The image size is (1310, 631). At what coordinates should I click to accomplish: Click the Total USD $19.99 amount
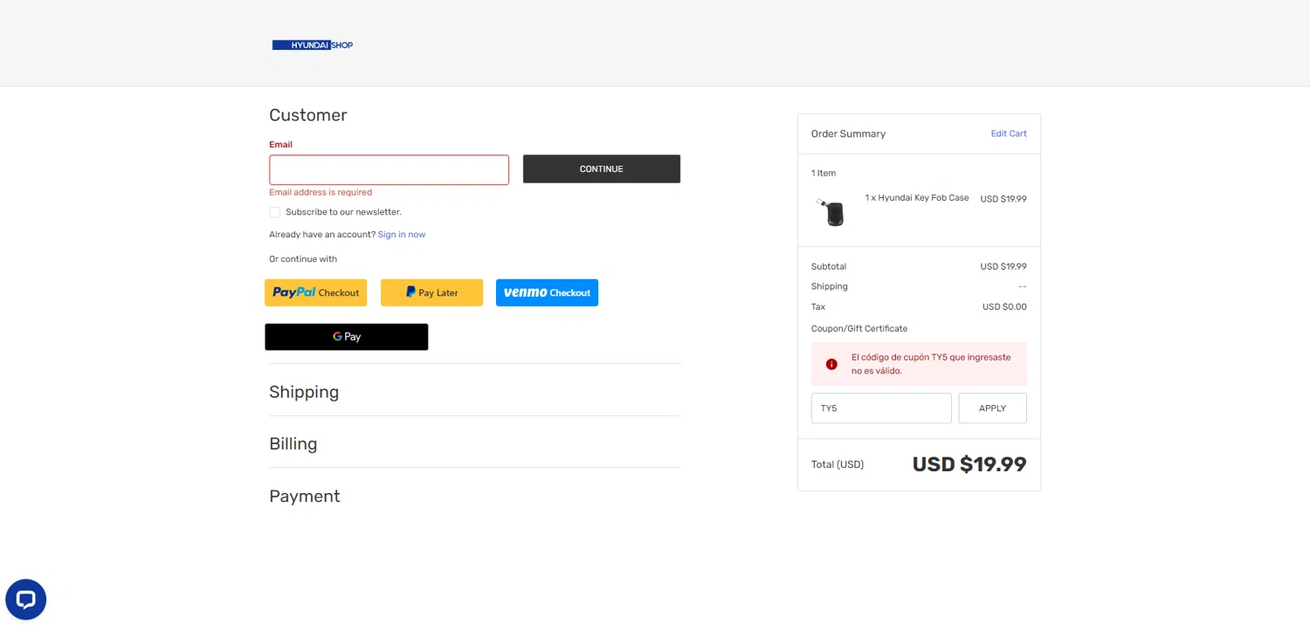click(969, 464)
